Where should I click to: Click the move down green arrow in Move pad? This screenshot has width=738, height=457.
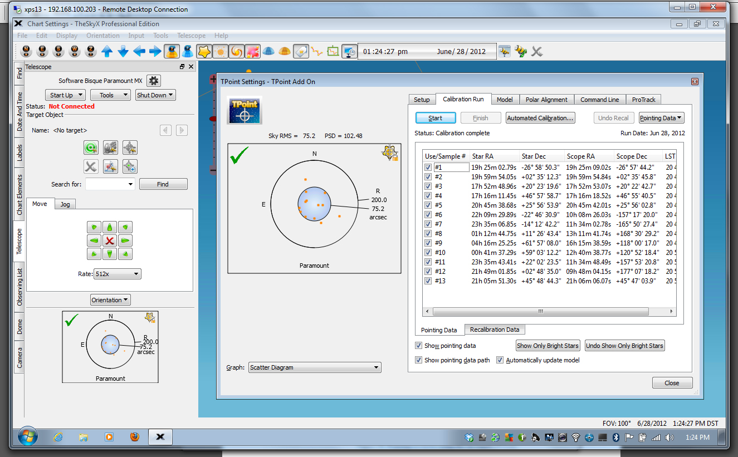(x=110, y=254)
